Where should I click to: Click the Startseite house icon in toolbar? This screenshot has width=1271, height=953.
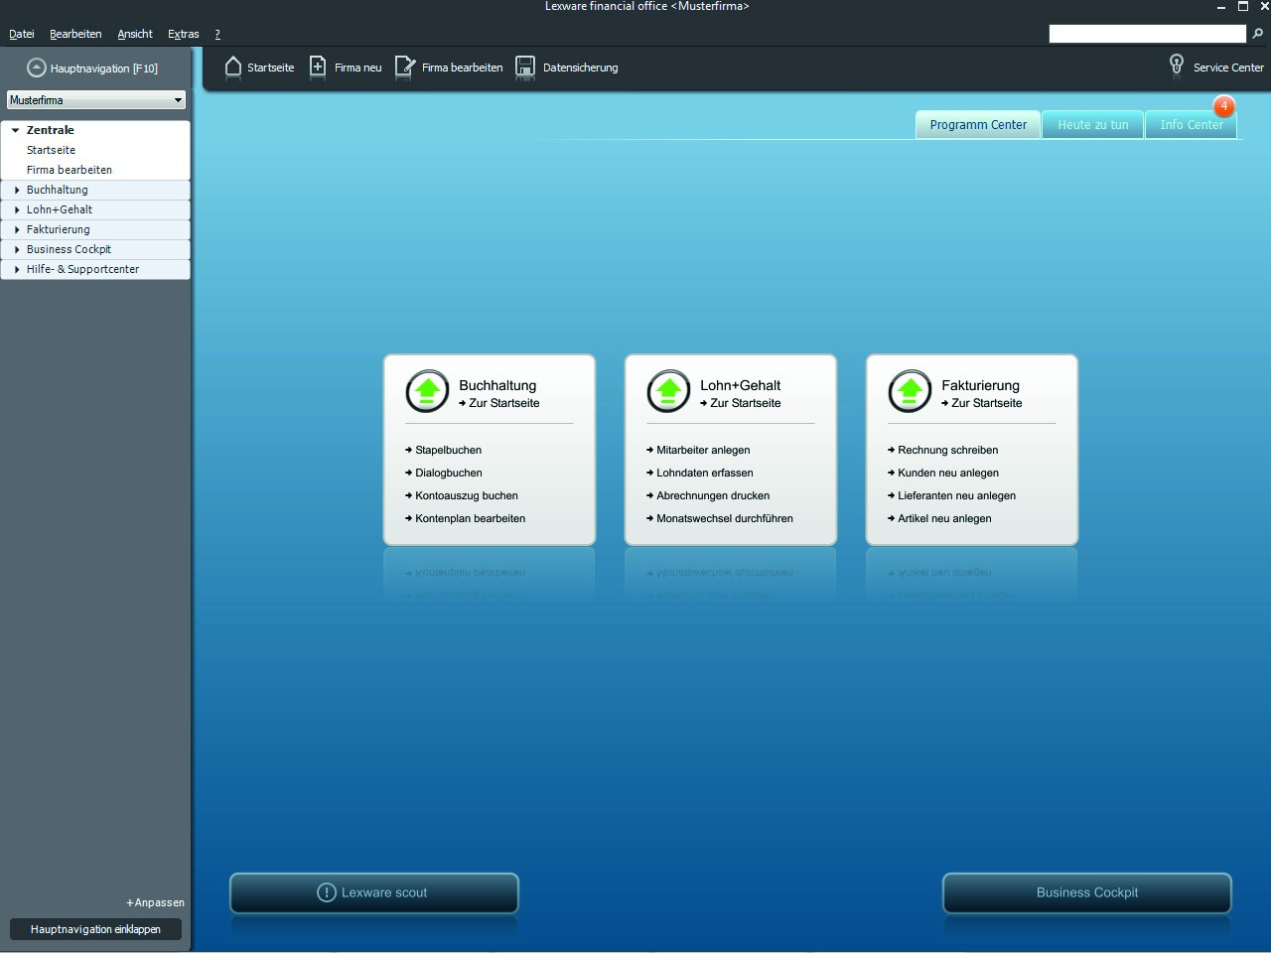(x=233, y=67)
